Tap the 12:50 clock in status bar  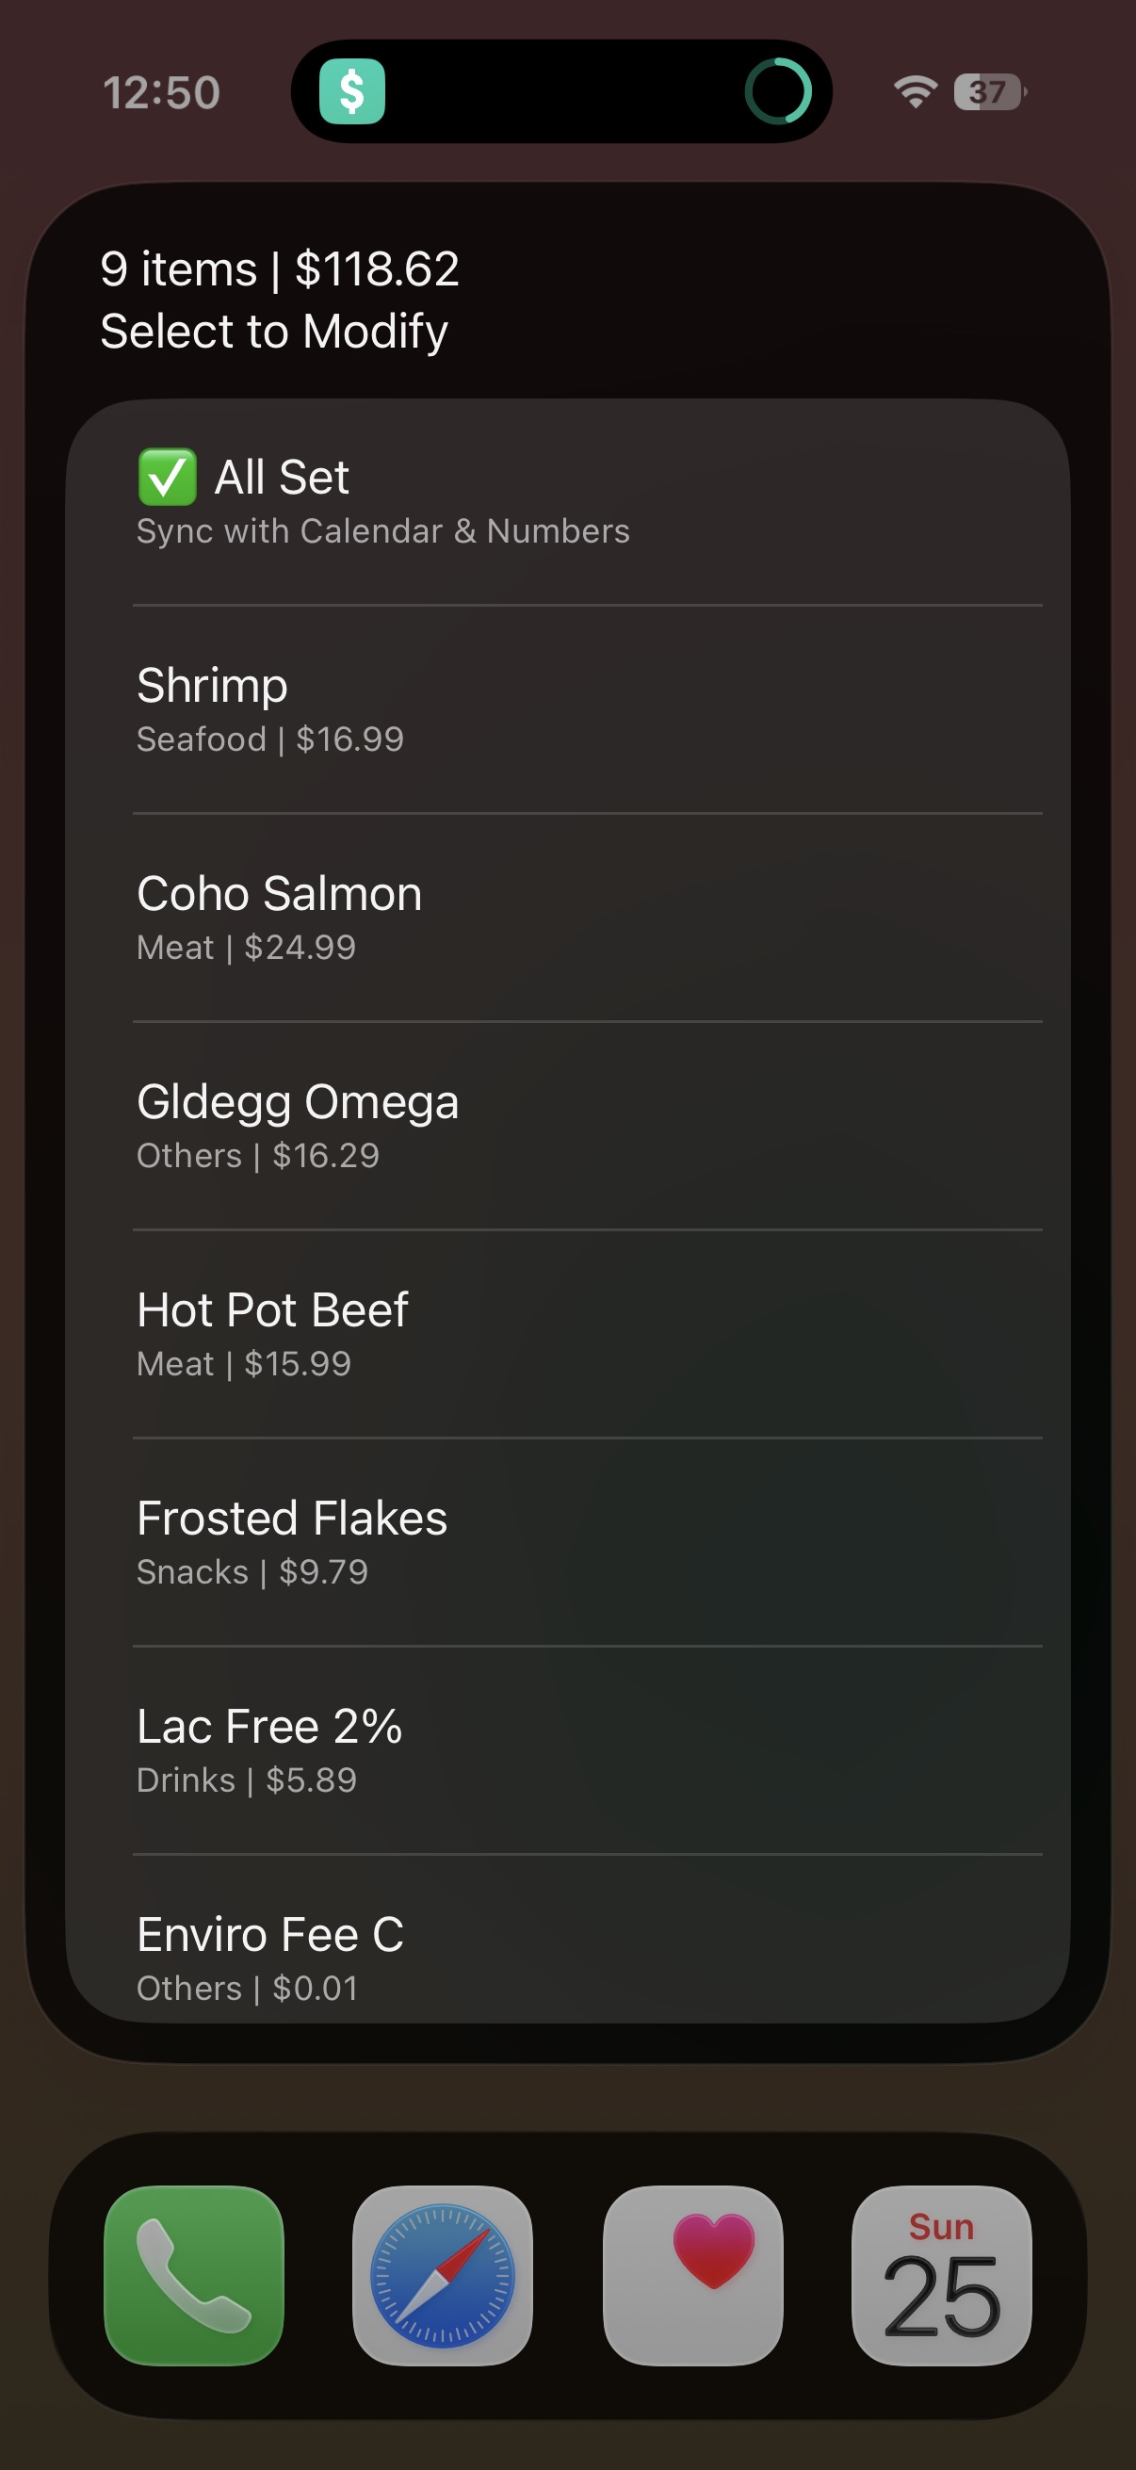pyautogui.click(x=161, y=93)
